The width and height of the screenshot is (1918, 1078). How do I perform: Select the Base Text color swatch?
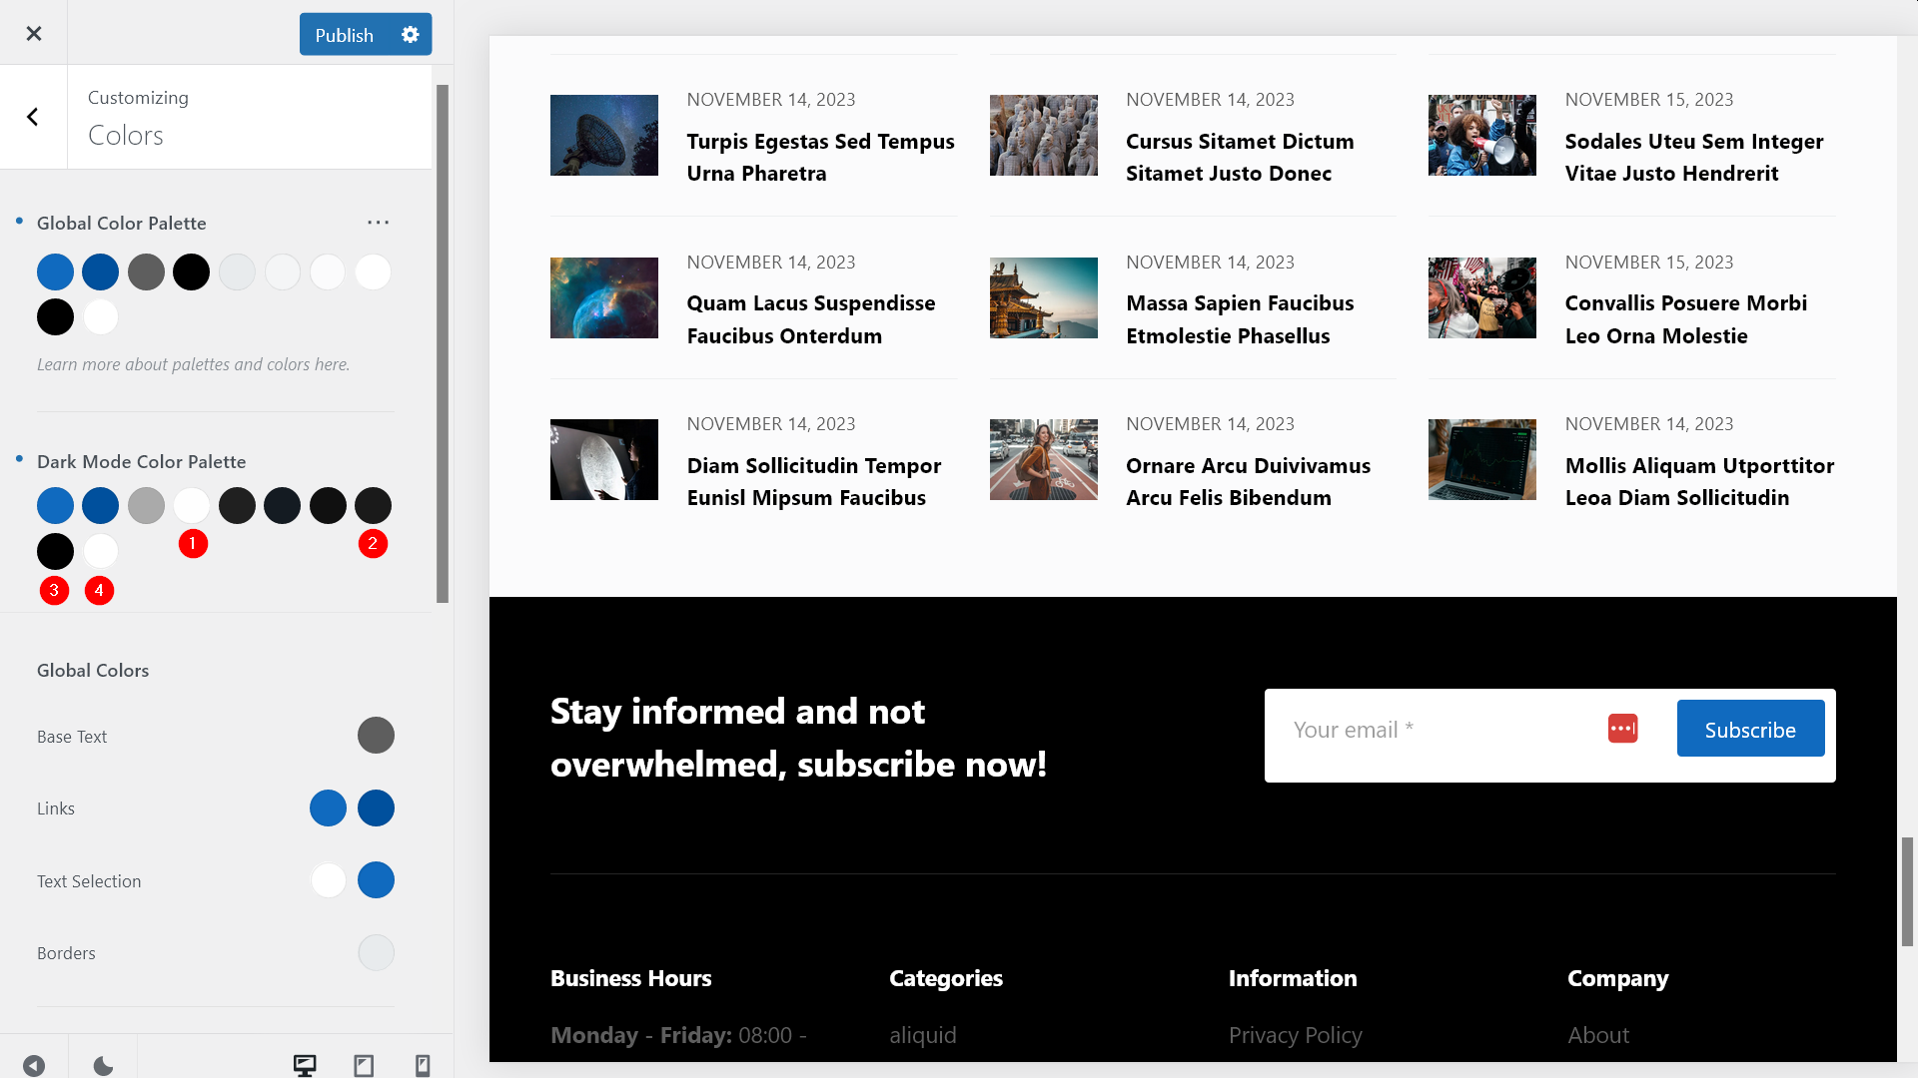[376, 735]
